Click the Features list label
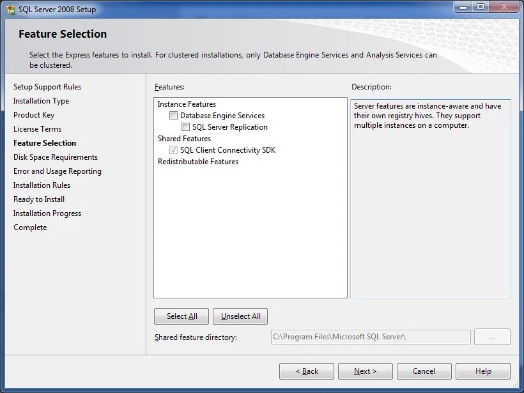The height and width of the screenshot is (393, 524). point(169,87)
